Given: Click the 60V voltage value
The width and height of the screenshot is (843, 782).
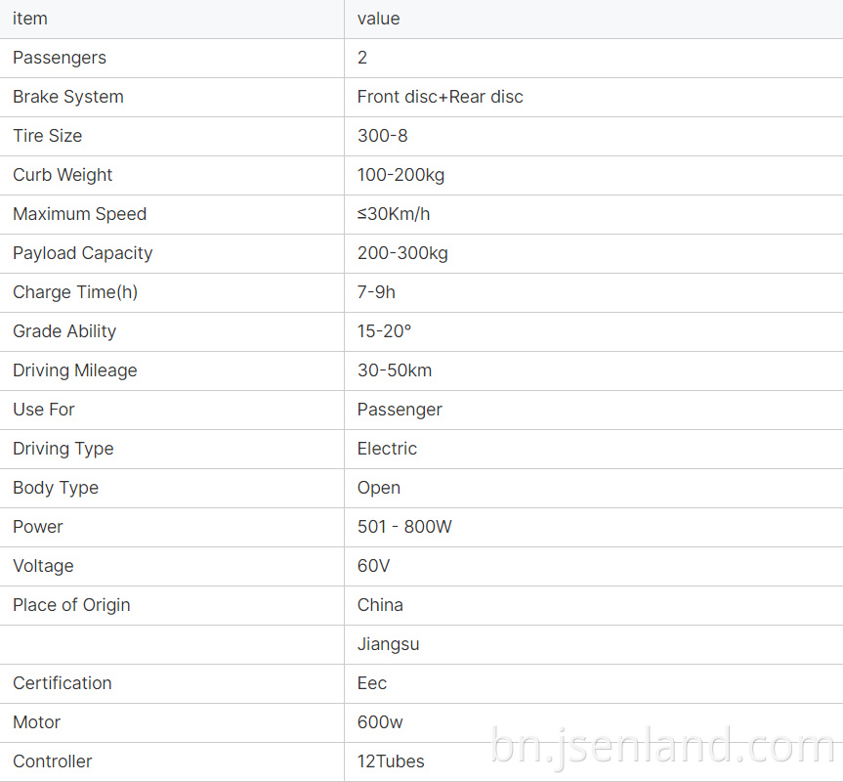Looking at the screenshot, I should pyautogui.click(x=373, y=566).
